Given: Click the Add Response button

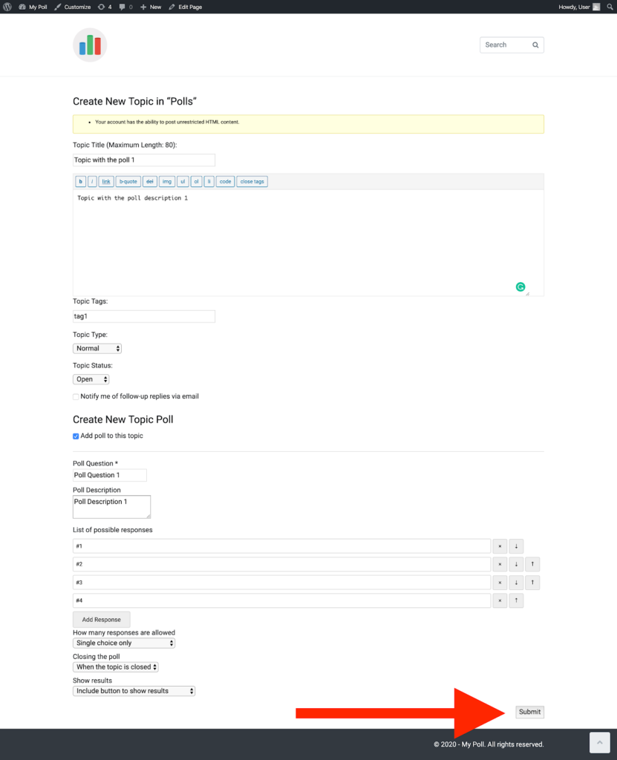Looking at the screenshot, I should [101, 619].
